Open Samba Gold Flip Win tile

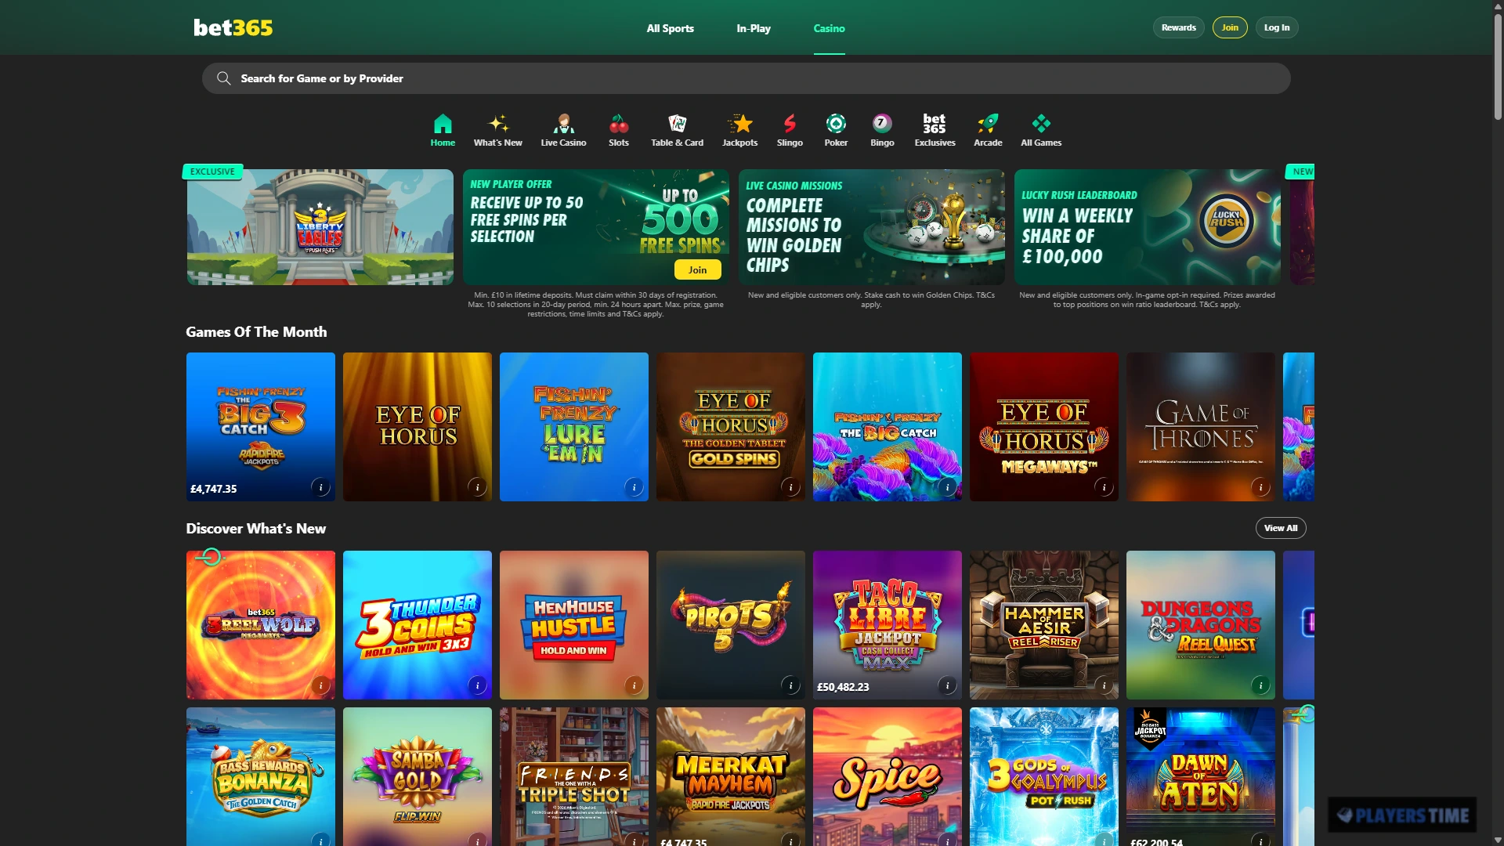pos(418,776)
